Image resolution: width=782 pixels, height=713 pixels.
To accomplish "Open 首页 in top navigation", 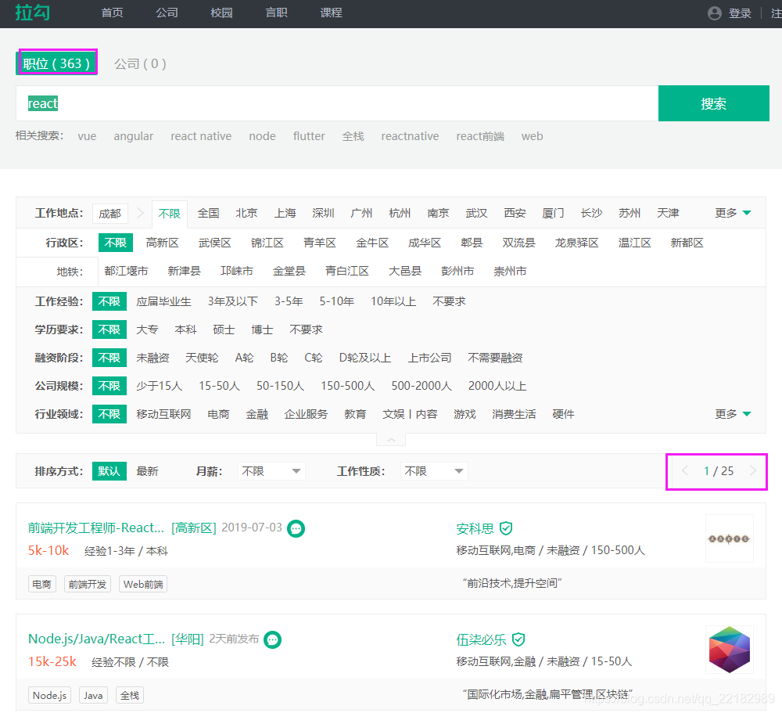I will tap(112, 13).
